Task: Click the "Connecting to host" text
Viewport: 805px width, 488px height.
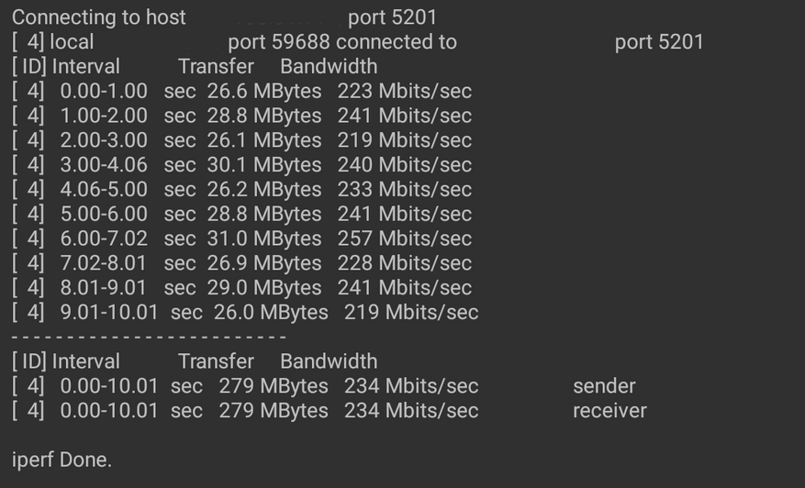Action: (x=98, y=17)
